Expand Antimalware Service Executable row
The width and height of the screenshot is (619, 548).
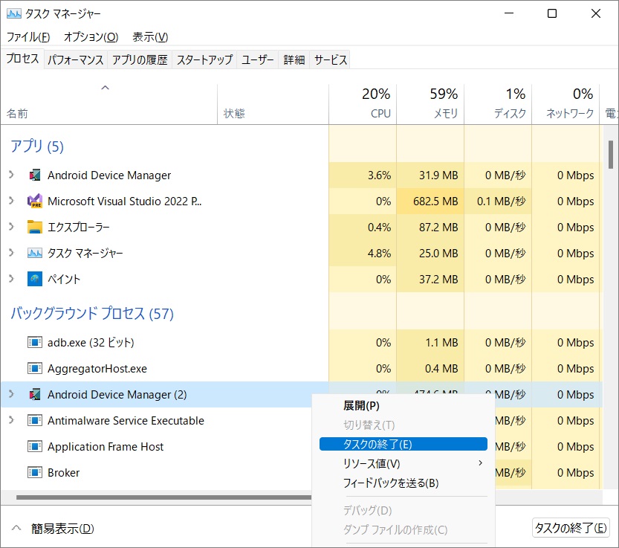(11, 419)
